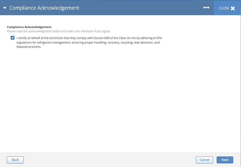
Task: Collapse the panel using the header triangle
Action: (5, 8)
